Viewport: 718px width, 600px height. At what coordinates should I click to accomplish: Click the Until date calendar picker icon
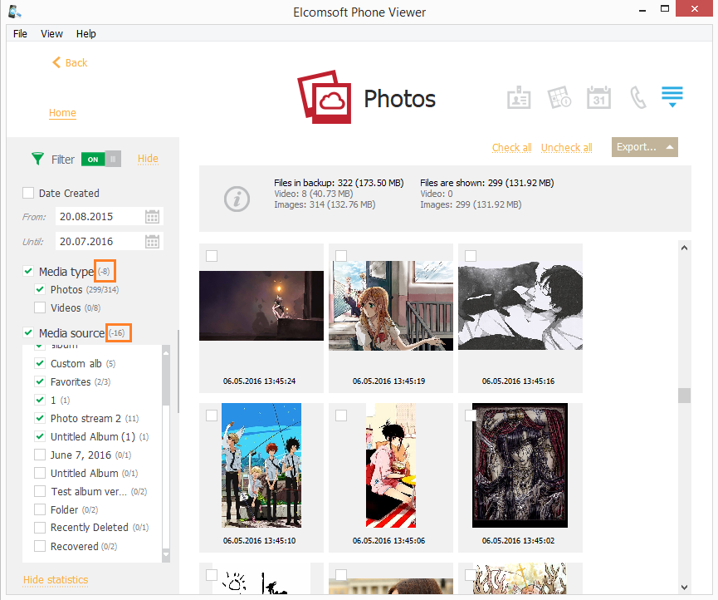(x=152, y=241)
